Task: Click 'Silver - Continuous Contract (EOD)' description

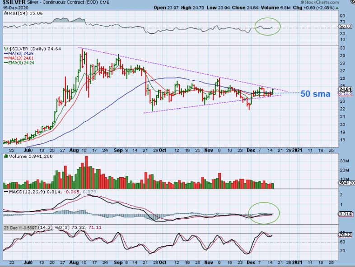Action: click(x=62, y=3)
